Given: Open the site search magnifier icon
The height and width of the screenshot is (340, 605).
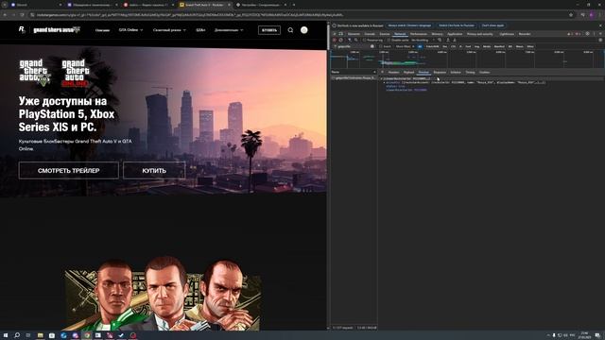Looking at the screenshot, I should pos(290,30).
